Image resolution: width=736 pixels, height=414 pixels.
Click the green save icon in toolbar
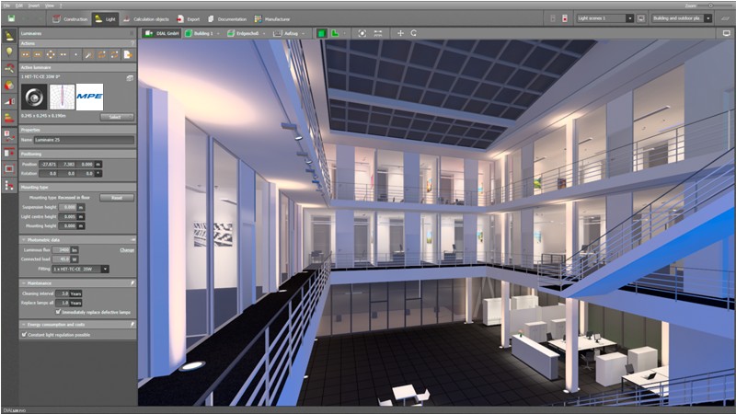[x=11, y=17]
